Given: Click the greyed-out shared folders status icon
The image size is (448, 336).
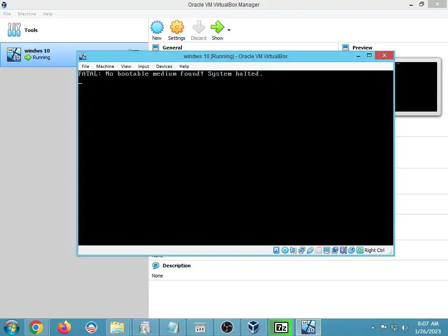Looking at the screenshot, I should 318,250.
